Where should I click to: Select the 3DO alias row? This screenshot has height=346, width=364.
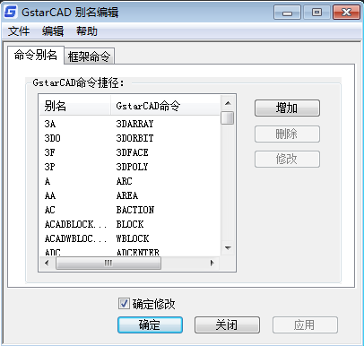(x=130, y=138)
